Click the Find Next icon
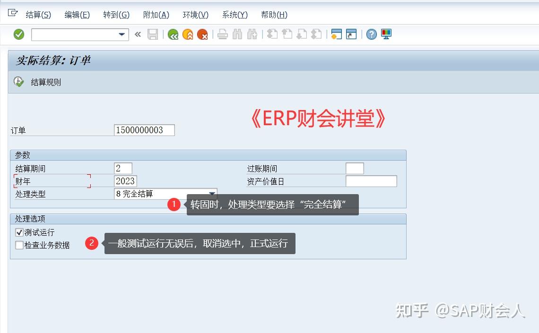Screen dimensions: 539x333 252,34
